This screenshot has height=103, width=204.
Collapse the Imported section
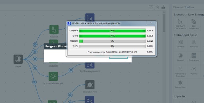(180, 96)
